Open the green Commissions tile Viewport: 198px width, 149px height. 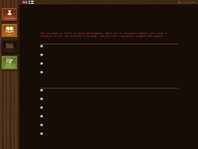click(x=10, y=63)
